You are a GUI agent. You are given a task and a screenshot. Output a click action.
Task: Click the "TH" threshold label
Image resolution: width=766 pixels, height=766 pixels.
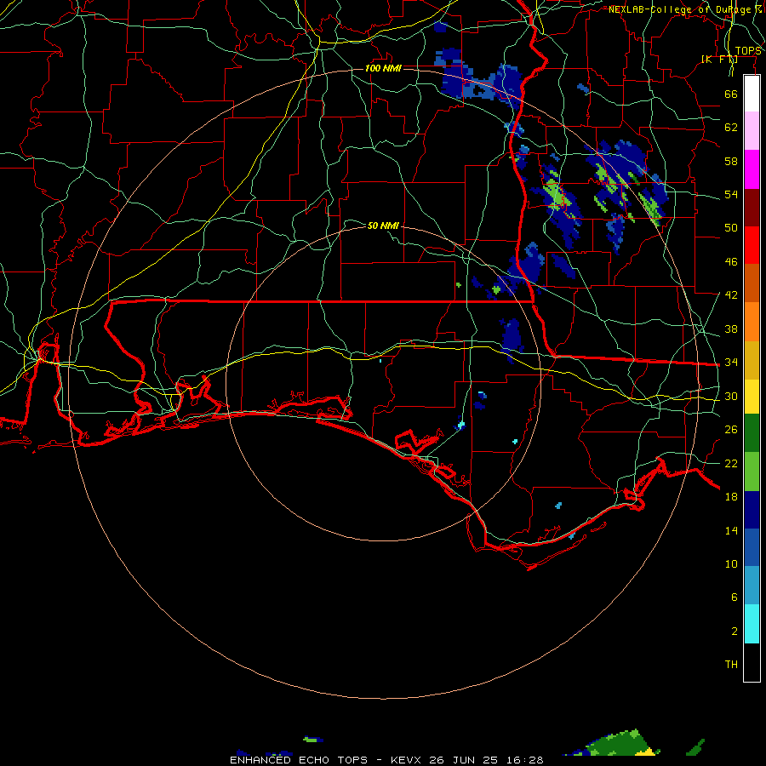731,665
